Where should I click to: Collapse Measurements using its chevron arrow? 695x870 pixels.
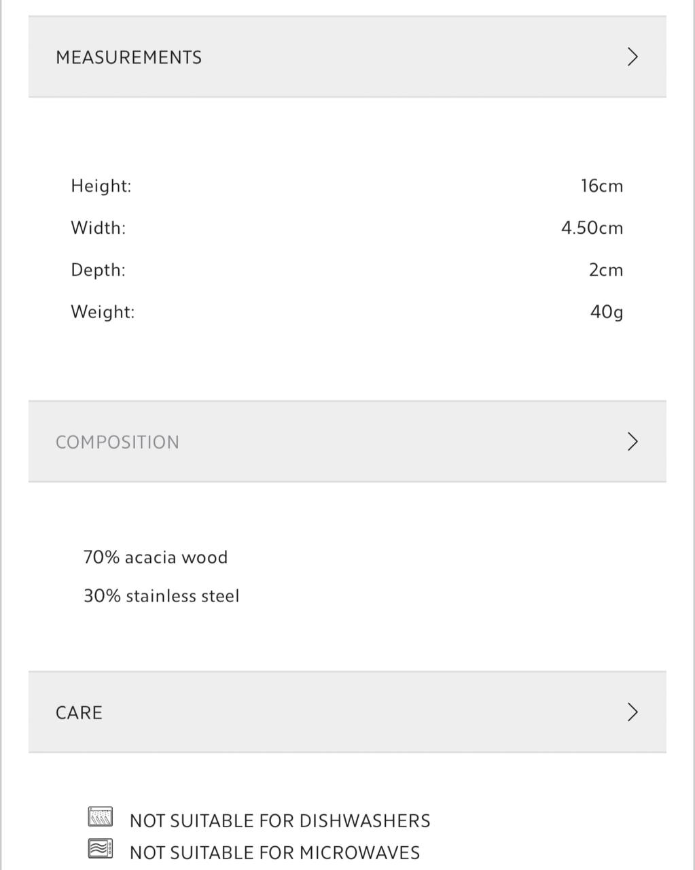click(x=632, y=57)
